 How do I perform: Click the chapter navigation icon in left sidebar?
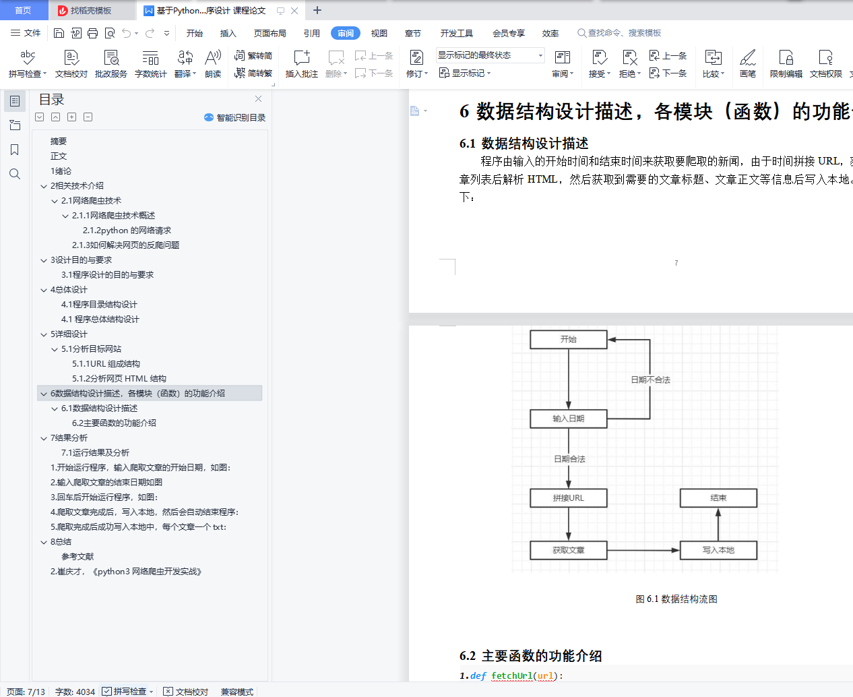tap(15, 125)
